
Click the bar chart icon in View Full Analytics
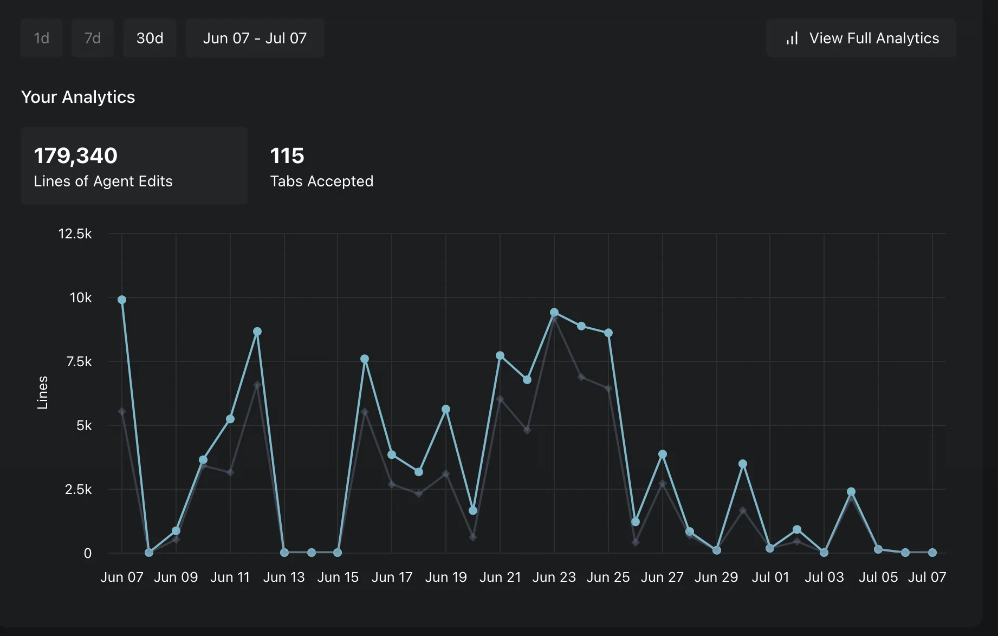coord(792,38)
